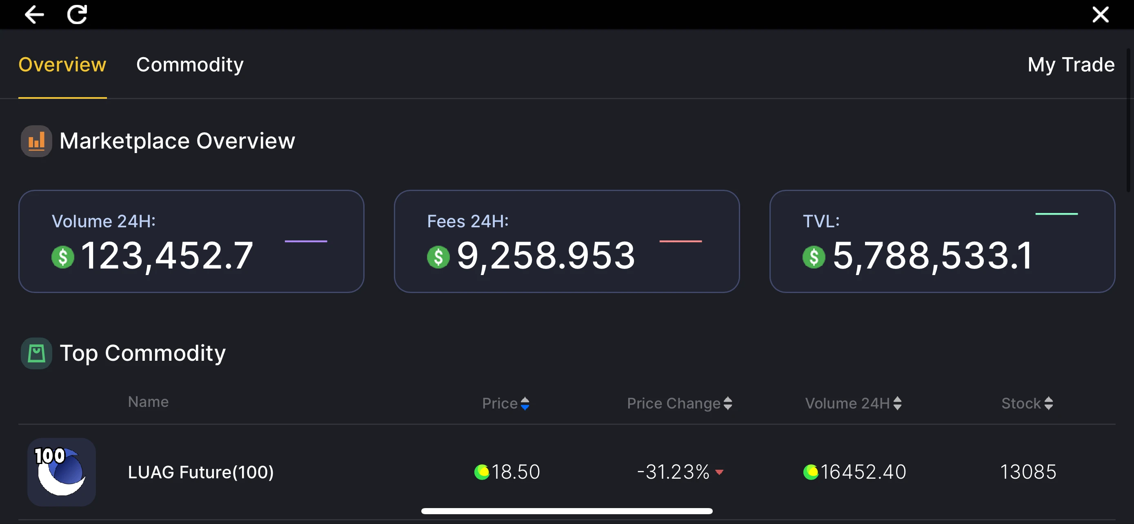The image size is (1134, 524).
Task: Switch to the Commodity tab
Action: (190, 64)
